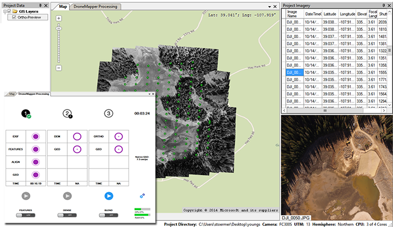Viewport: 393px width, 227px height.
Task: Click the FEATURES status indicator circle
Action: coord(35,149)
